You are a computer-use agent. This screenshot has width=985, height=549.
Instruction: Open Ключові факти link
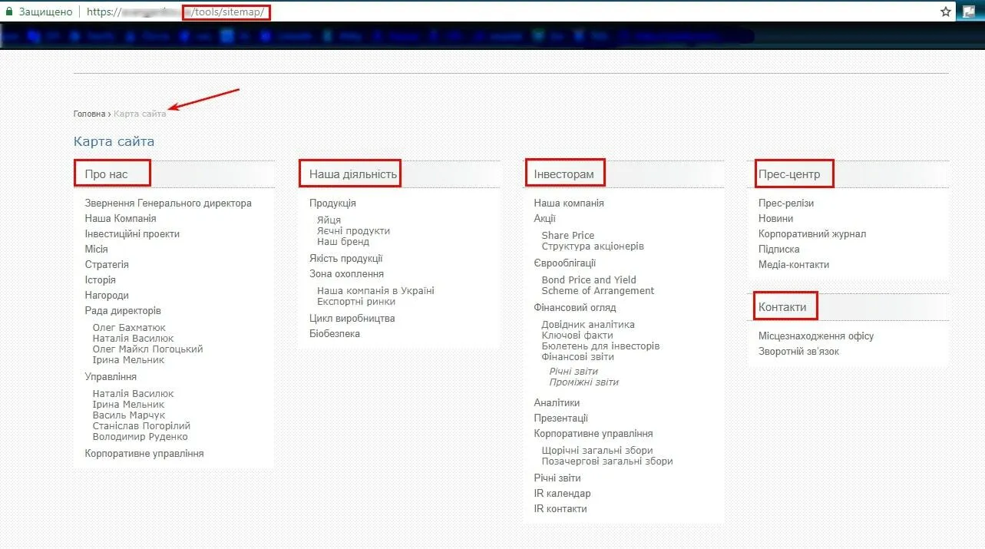point(577,336)
